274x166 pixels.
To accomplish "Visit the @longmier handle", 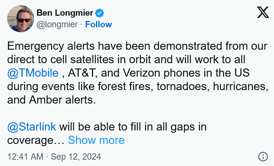I will coord(57,24).
